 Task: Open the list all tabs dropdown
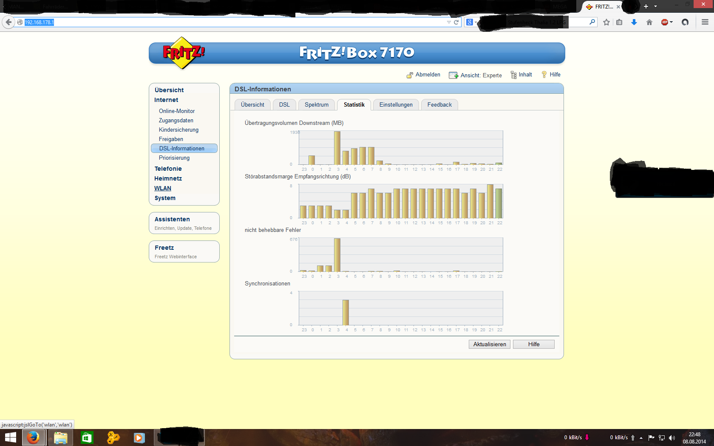tap(656, 6)
